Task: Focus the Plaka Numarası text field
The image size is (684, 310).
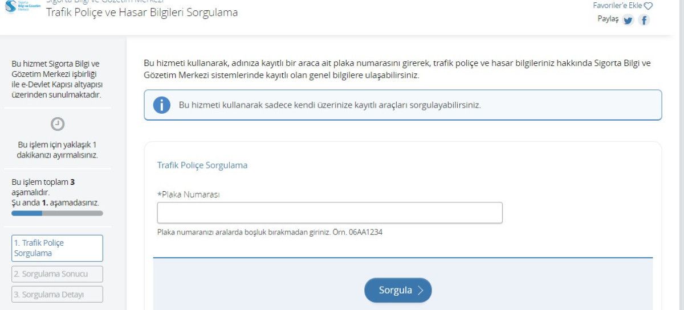Action: pyautogui.click(x=329, y=213)
